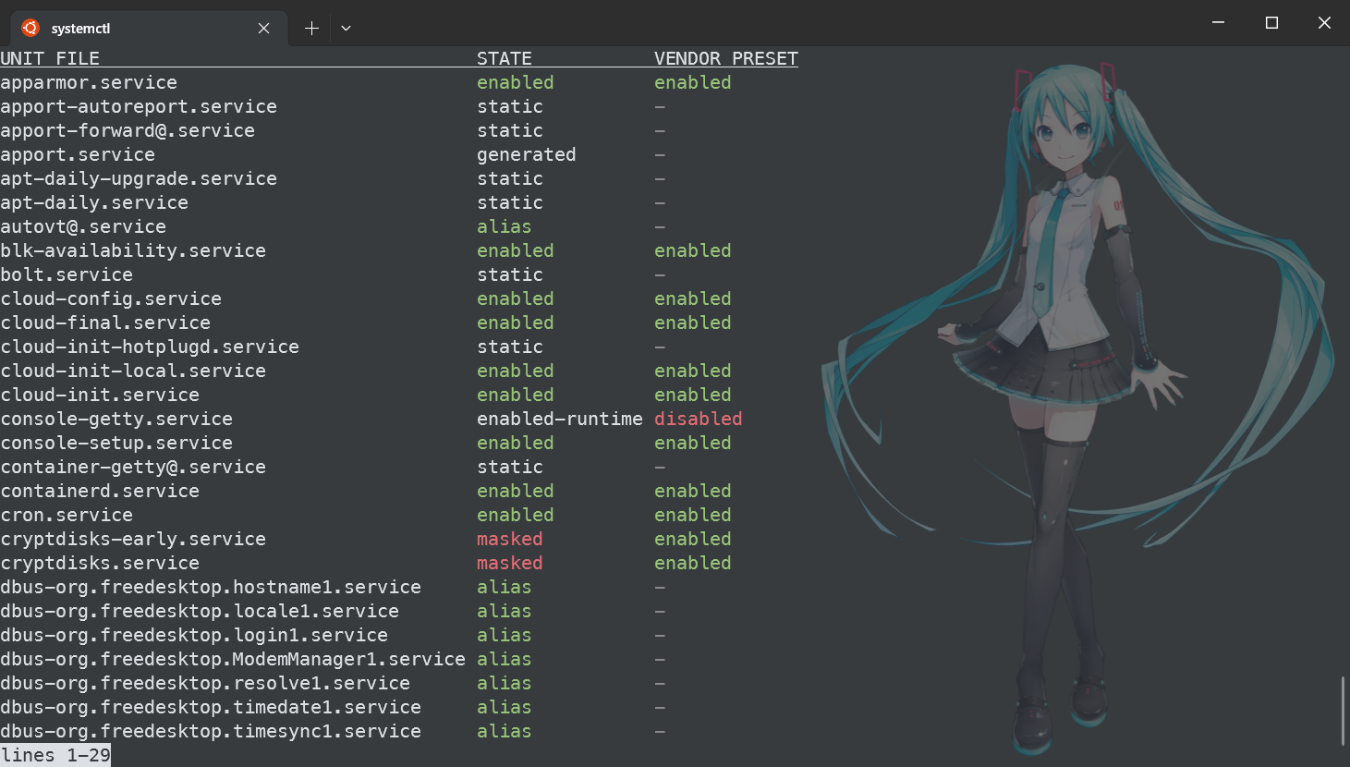The height and width of the screenshot is (767, 1350).
Task: Click dbus-org.freedesktop.ModemManager1.service unit name
Action: click(x=233, y=659)
